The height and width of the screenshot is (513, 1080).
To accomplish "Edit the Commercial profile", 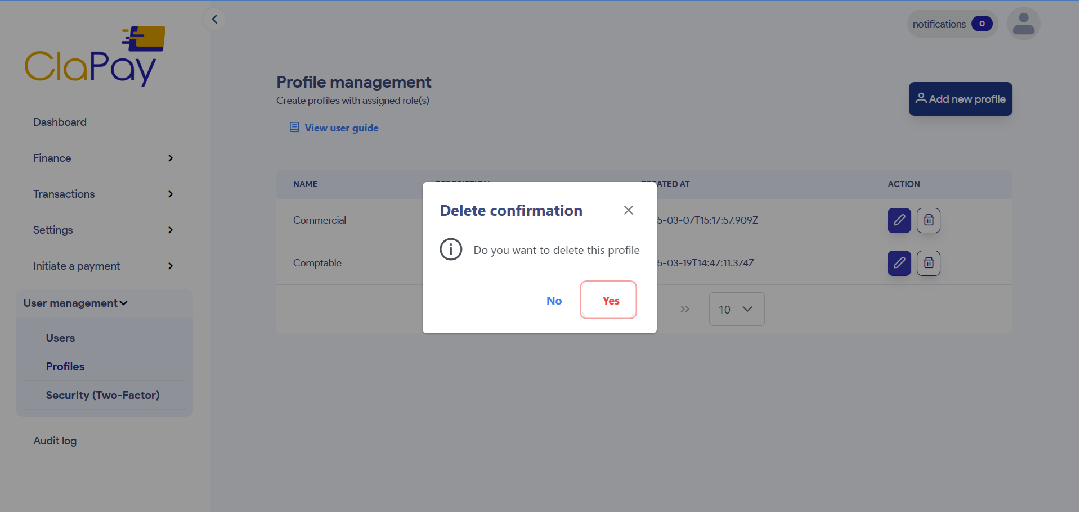I will [x=899, y=220].
